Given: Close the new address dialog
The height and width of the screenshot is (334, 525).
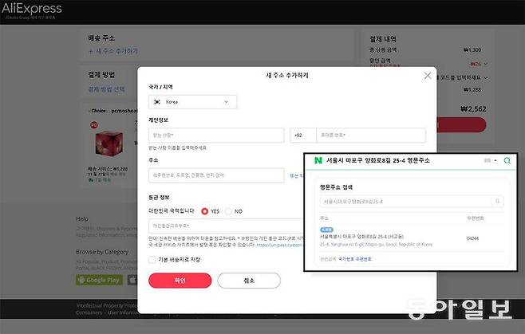Looking at the screenshot, I should (x=428, y=76).
